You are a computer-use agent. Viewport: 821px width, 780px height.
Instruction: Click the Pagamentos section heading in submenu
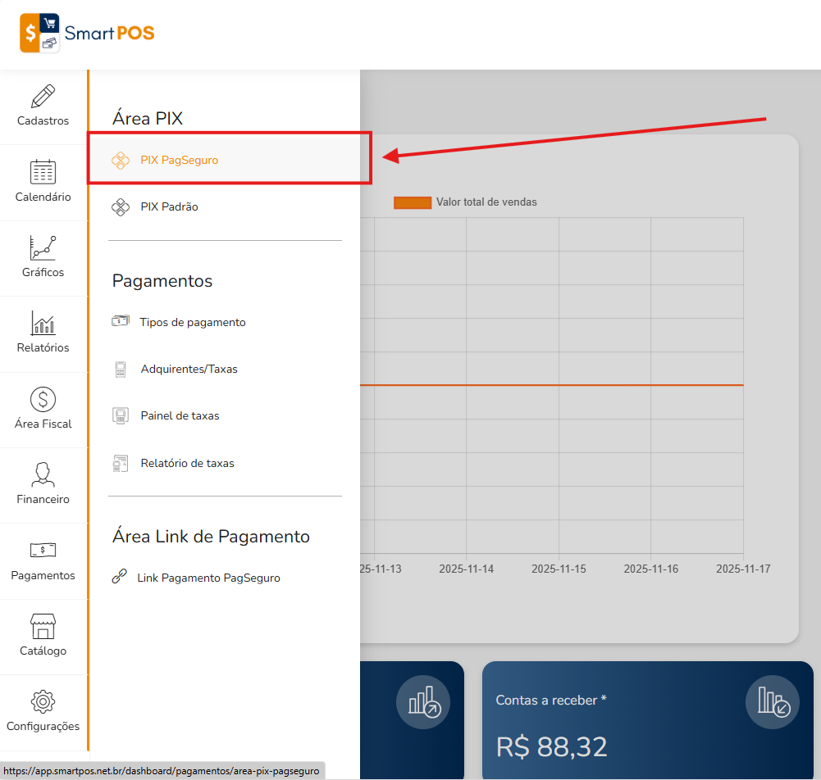[x=162, y=281]
